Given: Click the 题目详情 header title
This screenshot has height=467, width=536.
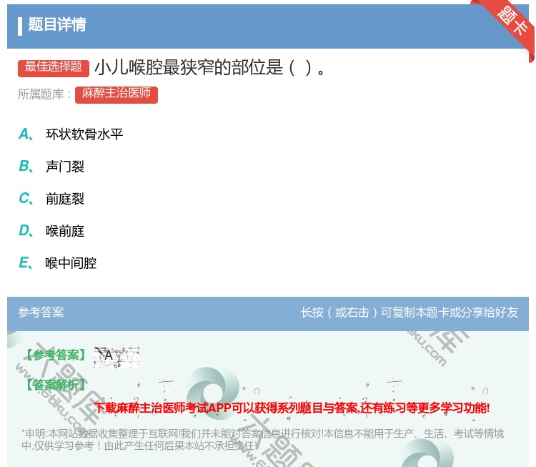Looking at the screenshot, I should [57, 25].
